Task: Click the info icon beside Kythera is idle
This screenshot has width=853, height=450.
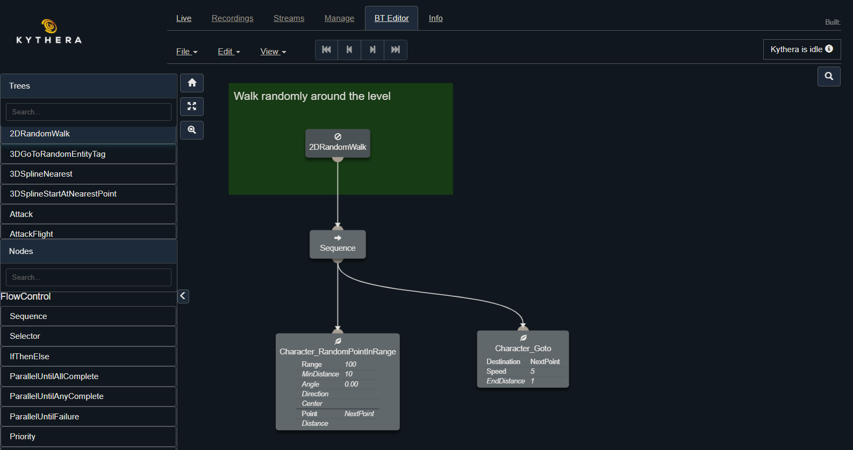Action: tap(829, 49)
